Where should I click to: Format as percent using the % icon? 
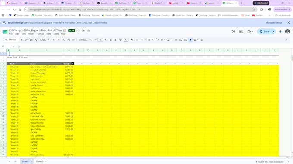pos(59,40)
